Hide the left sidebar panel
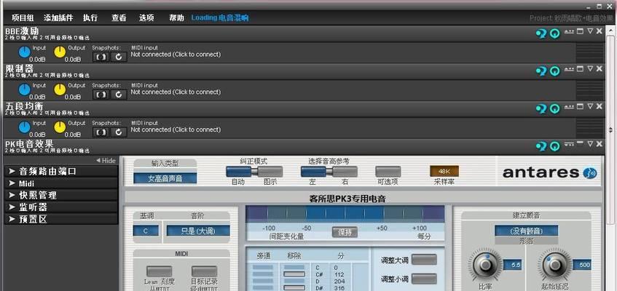617x291 pixels. 106,161
